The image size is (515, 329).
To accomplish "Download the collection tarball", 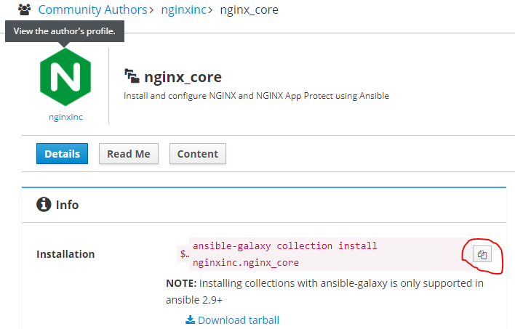I will coord(239,320).
